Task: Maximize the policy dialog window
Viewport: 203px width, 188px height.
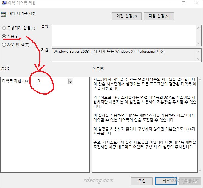Action: tap(184, 3)
